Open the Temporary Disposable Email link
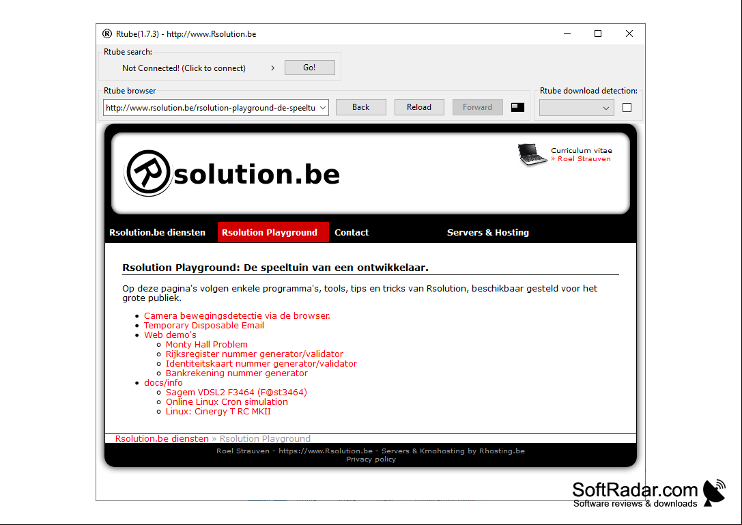Image resolution: width=742 pixels, height=525 pixels. [204, 325]
